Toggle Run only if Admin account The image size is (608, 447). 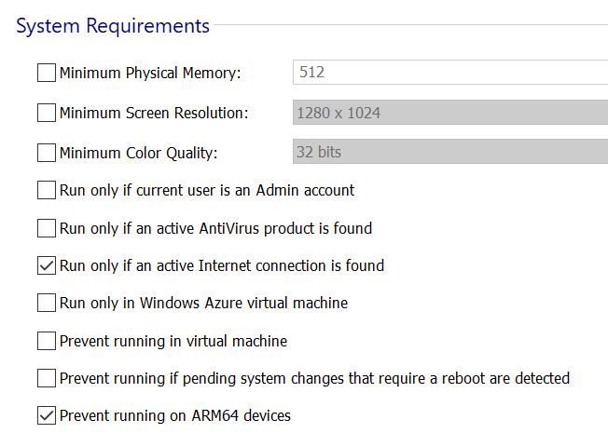tap(47, 190)
